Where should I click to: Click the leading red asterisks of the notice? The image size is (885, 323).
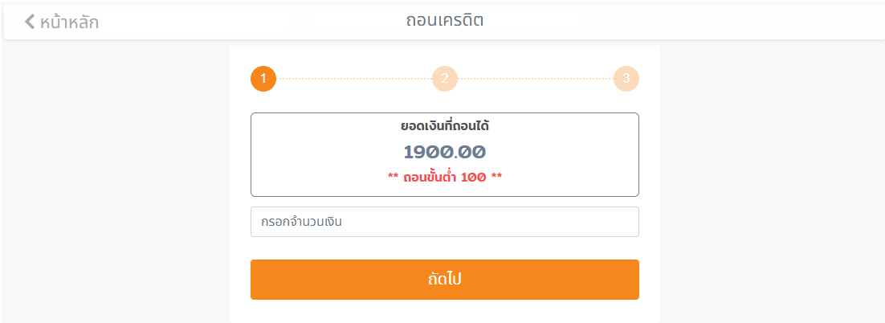393,177
